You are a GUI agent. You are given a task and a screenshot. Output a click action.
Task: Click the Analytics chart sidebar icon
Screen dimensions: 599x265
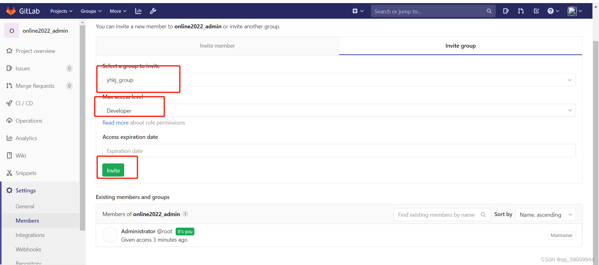click(x=9, y=138)
